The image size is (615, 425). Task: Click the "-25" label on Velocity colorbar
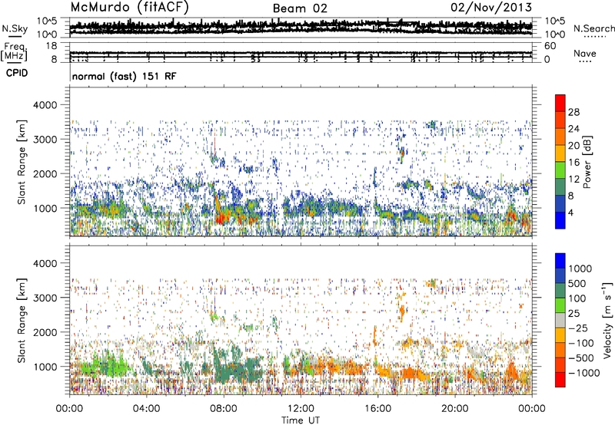(x=578, y=328)
